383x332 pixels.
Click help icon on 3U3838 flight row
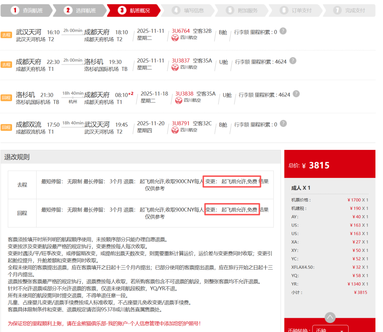[296, 94]
